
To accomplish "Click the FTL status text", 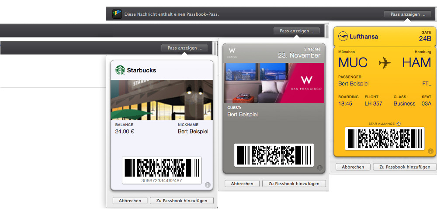I will [427, 84].
